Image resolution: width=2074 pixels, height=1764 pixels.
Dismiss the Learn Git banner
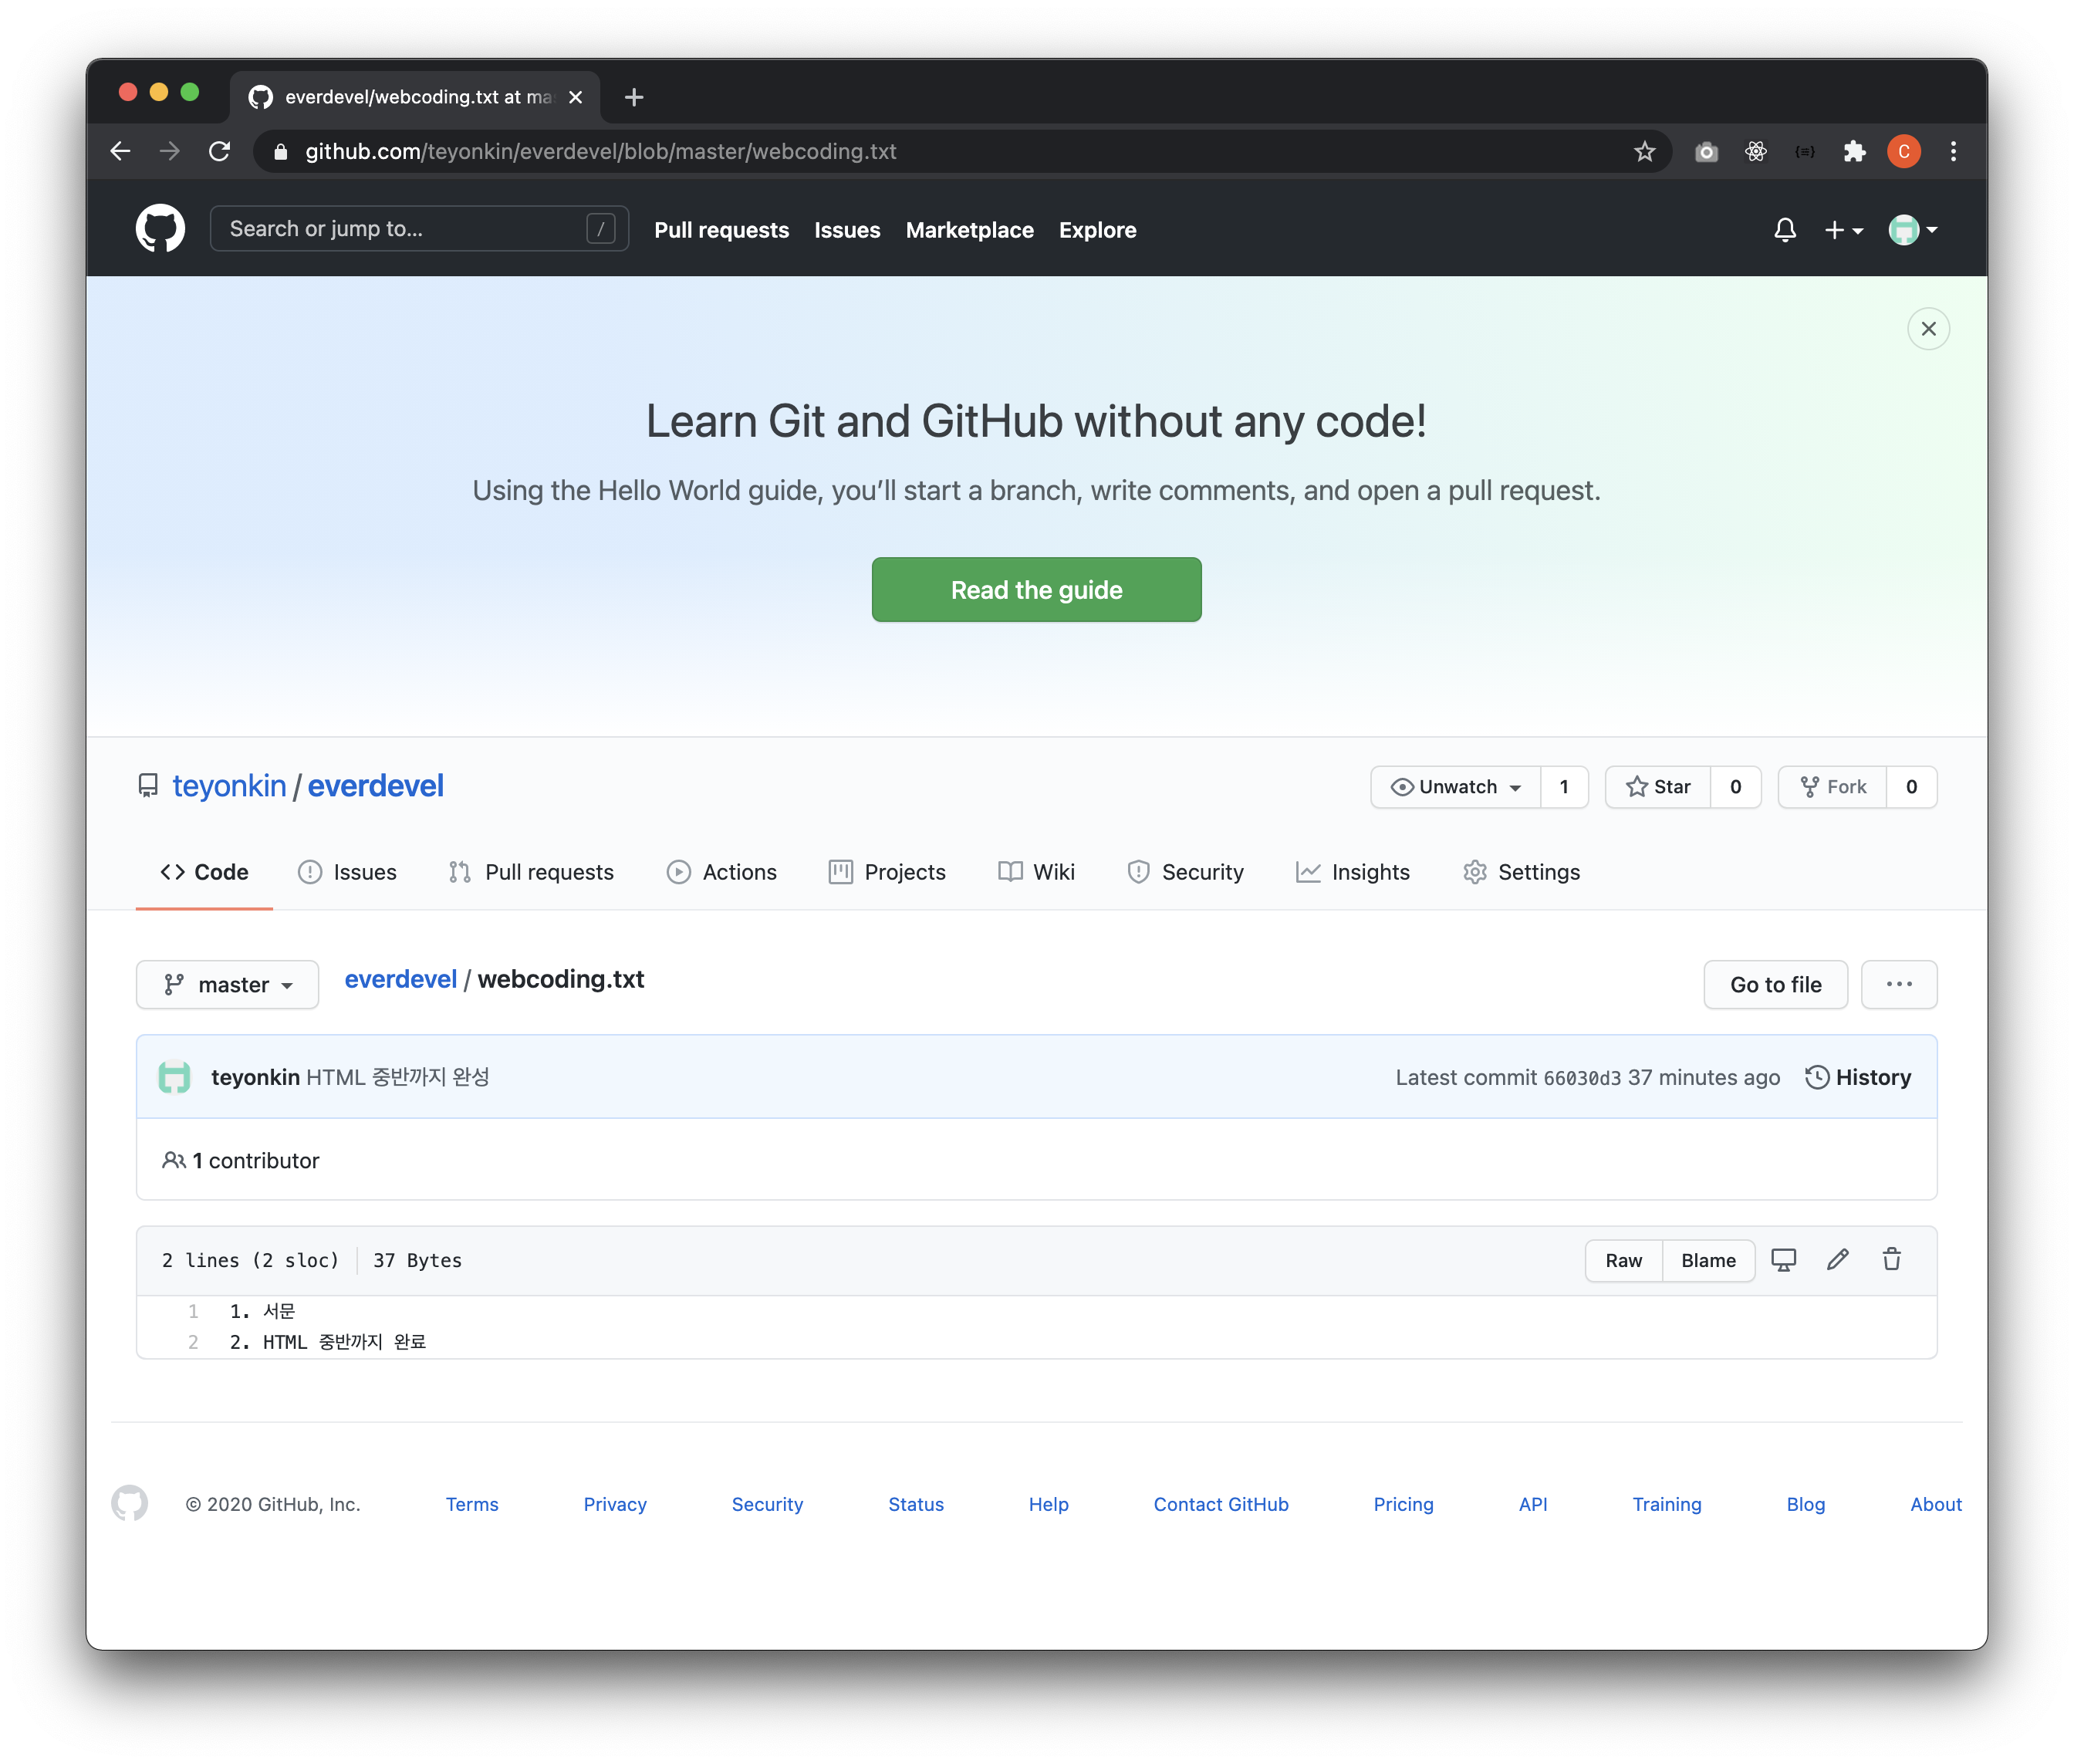click(1928, 329)
